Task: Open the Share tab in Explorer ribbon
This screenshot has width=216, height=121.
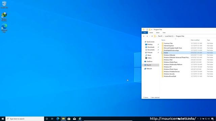Action: [x=158, y=33]
